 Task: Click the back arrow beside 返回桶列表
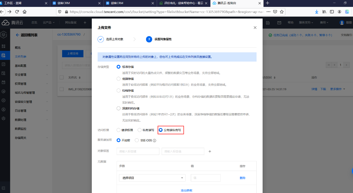[17, 35]
